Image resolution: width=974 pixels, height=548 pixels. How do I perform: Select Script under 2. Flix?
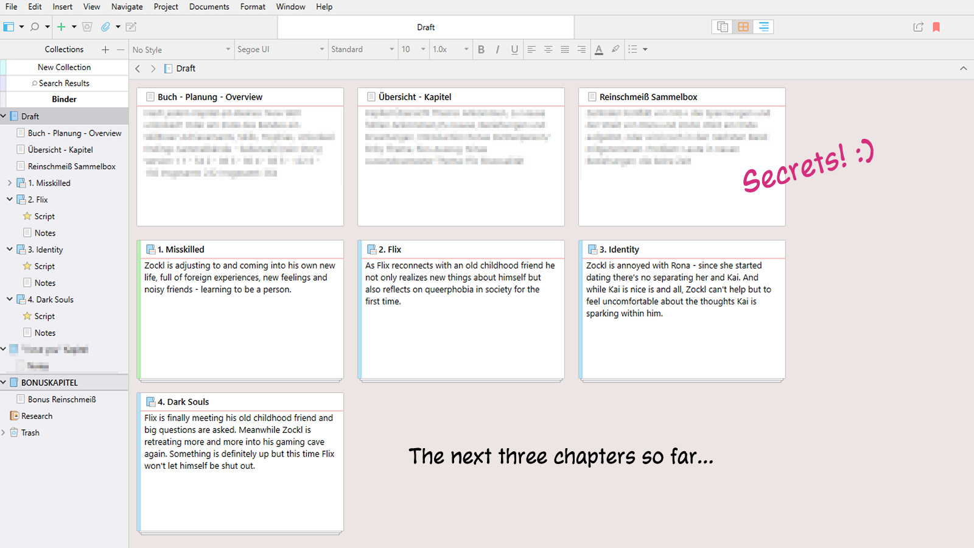tap(44, 216)
